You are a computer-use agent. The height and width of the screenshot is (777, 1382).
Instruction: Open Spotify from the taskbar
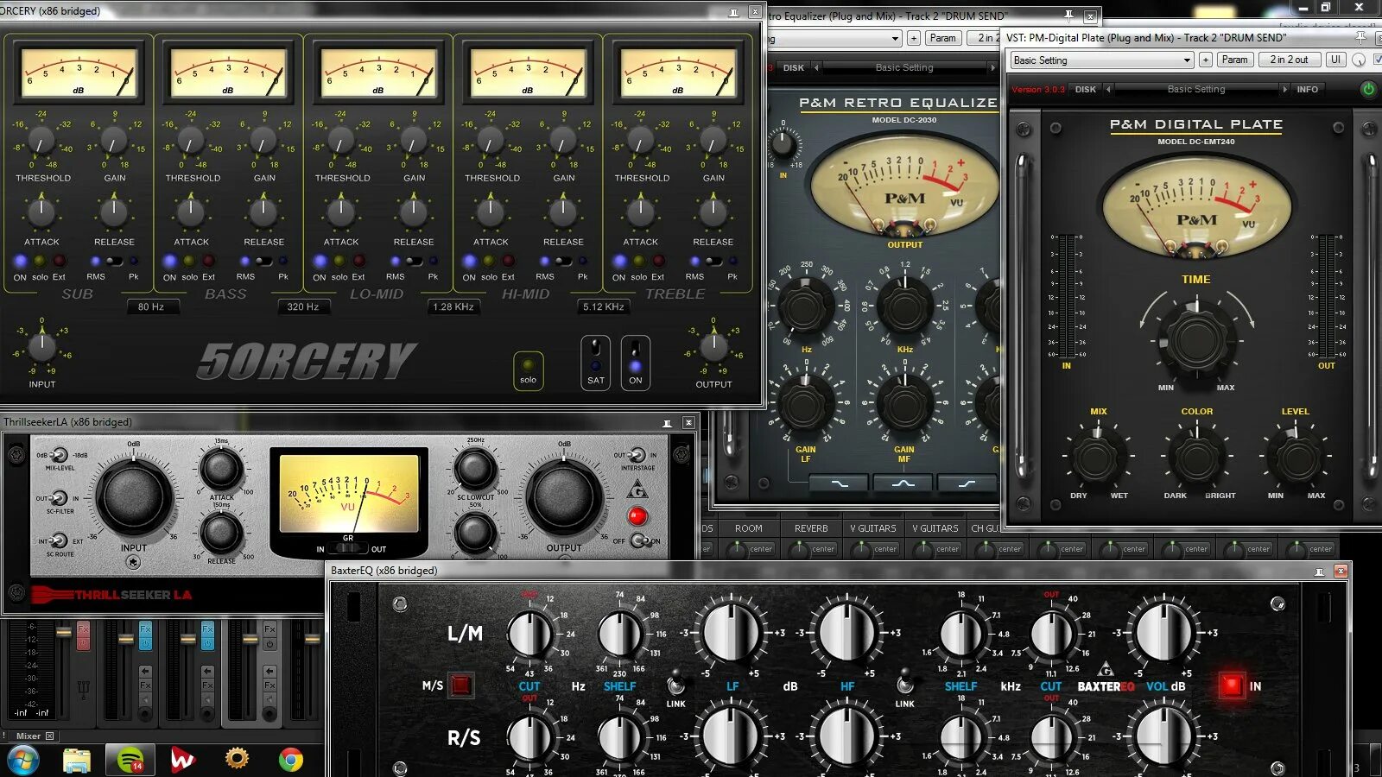click(130, 760)
